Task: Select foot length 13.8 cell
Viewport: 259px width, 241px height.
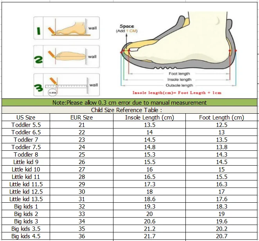Action: (221, 147)
